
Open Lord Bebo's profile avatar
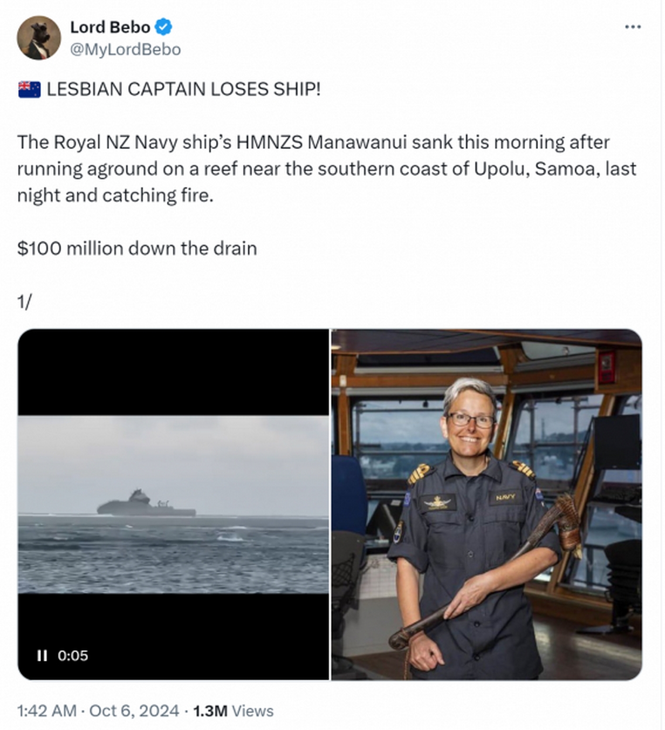(39, 38)
